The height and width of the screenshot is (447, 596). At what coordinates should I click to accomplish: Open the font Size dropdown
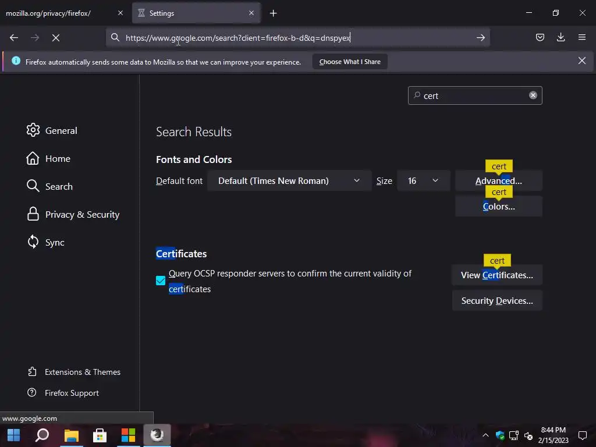click(x=424, y=181)
